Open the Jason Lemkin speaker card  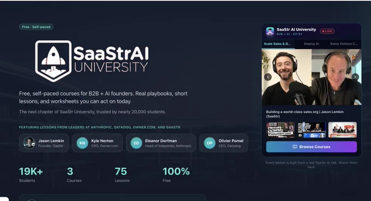[44, 143]
